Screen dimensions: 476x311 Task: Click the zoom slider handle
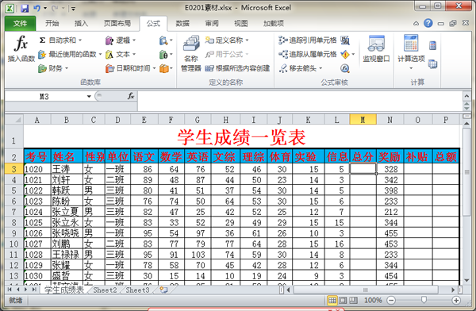(x=424, y=301)
